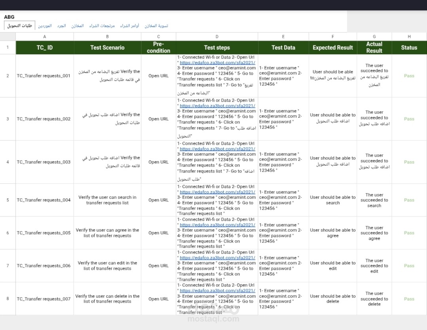
Task: Select column D header
Action: click(x=217, y=36)
